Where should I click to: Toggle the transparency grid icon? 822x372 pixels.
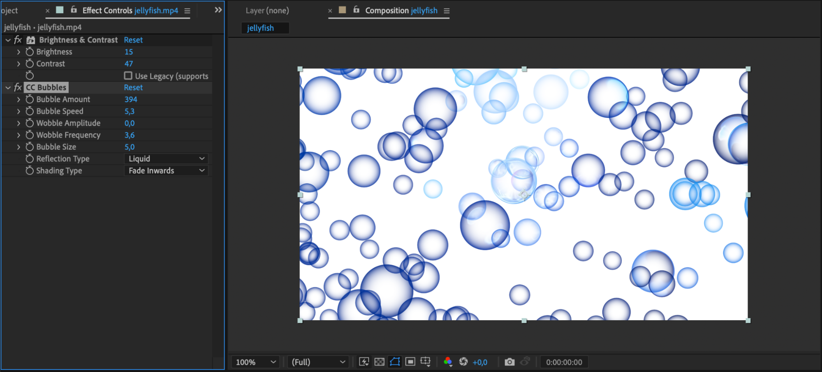(379, 362)
